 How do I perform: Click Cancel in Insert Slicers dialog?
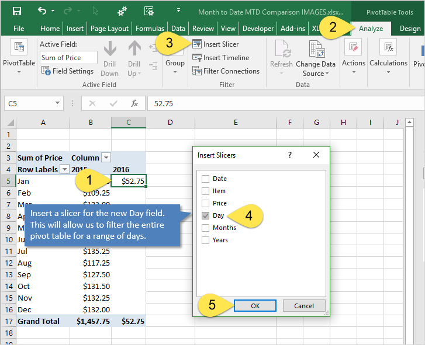pos(303,306)
